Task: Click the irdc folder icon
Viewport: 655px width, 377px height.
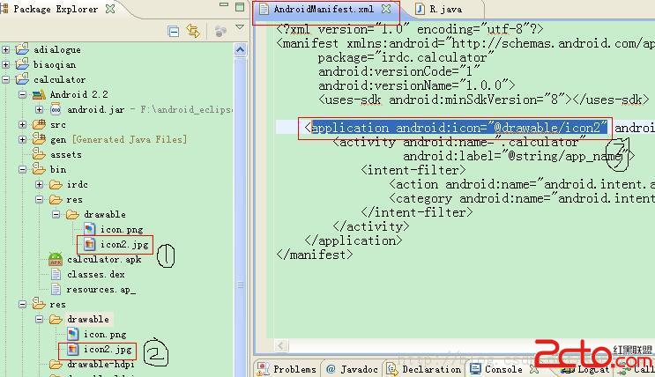Action: pos(56,184)
